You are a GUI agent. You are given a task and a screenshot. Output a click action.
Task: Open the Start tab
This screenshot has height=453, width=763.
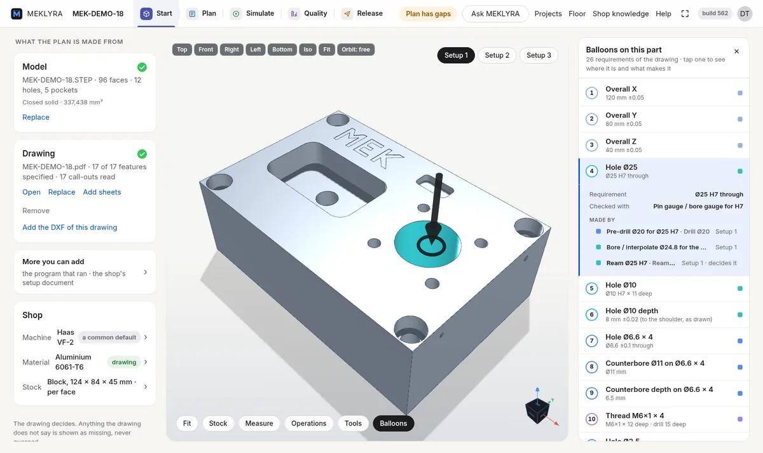[x=156, y=13]
